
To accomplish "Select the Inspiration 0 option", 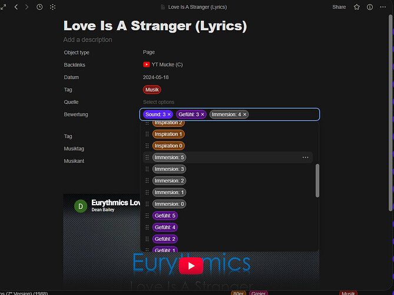I will [x=168, y=146].
